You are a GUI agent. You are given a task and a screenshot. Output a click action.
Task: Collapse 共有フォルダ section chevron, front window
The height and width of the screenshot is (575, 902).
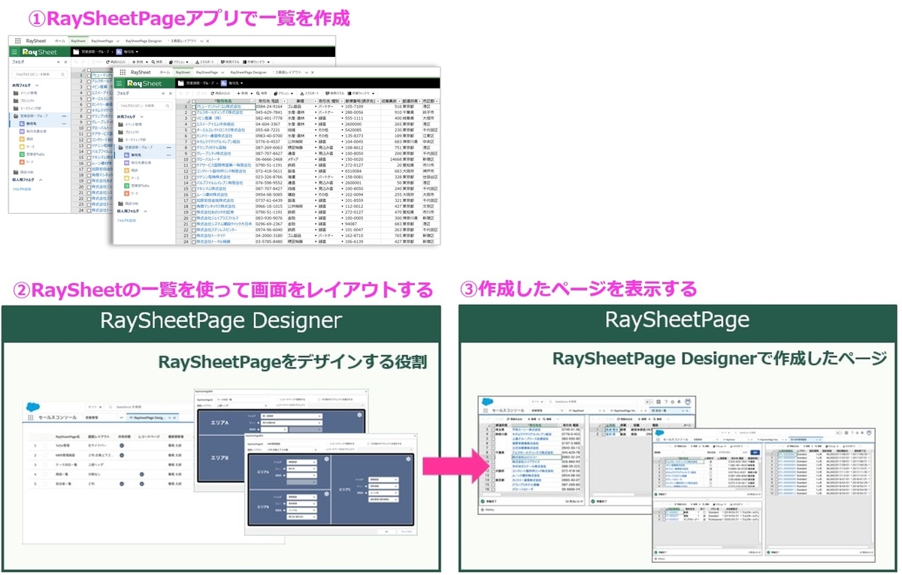point(141,116)
